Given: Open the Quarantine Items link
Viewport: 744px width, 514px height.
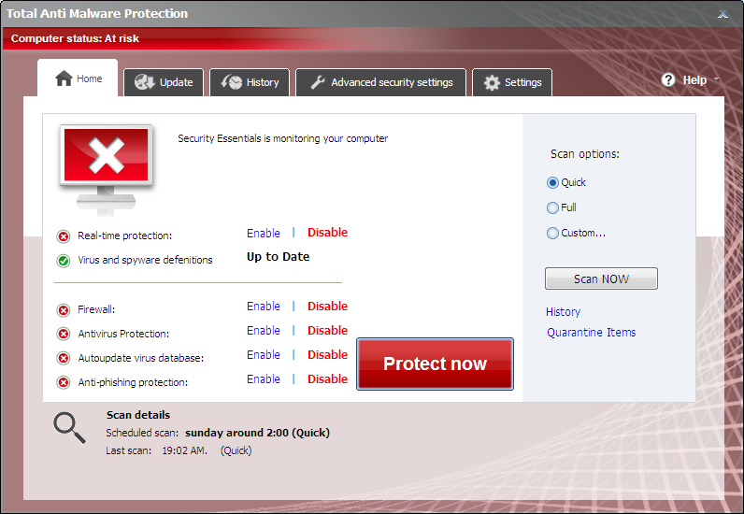Looking at the screenshot, I should tap(592, 332).
